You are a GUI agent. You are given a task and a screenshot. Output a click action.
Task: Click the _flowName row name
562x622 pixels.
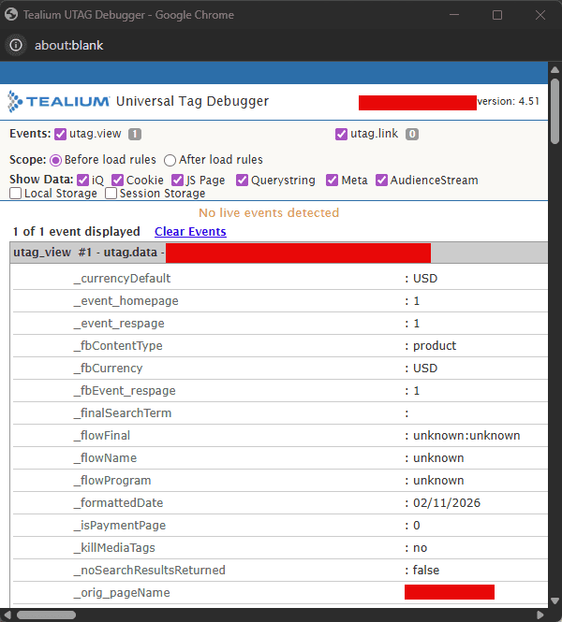[x=105, y=458]
